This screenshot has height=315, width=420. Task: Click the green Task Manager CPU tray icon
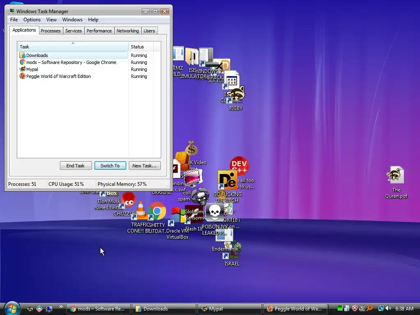click(340, 308)
